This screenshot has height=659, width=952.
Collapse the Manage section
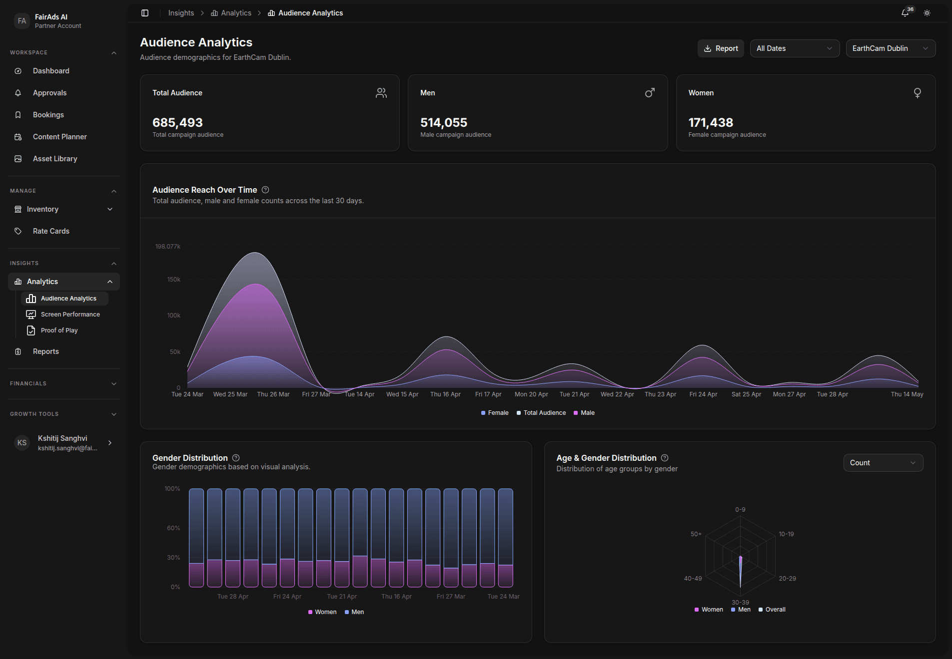point(114,191)
